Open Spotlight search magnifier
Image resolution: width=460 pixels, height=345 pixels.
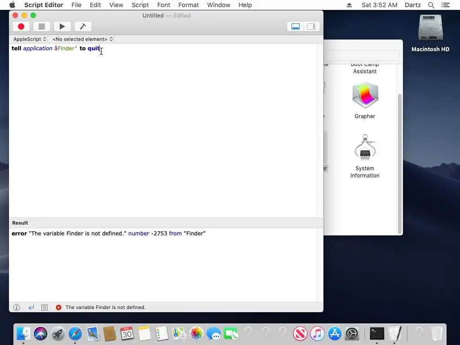point(431,5)
